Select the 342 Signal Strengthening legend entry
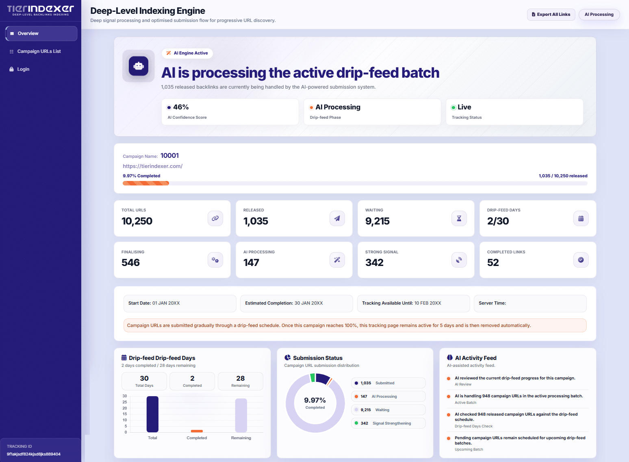This screenshot has height=462, width=629. 388,423
